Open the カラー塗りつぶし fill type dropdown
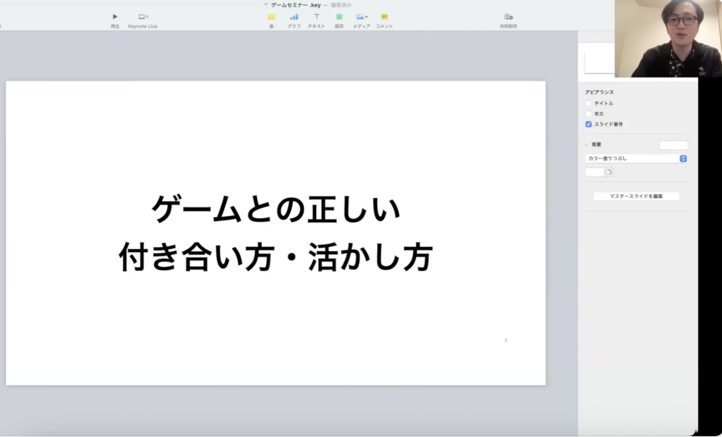This screenshot has width=722, height=437. [x=636, y=159]
